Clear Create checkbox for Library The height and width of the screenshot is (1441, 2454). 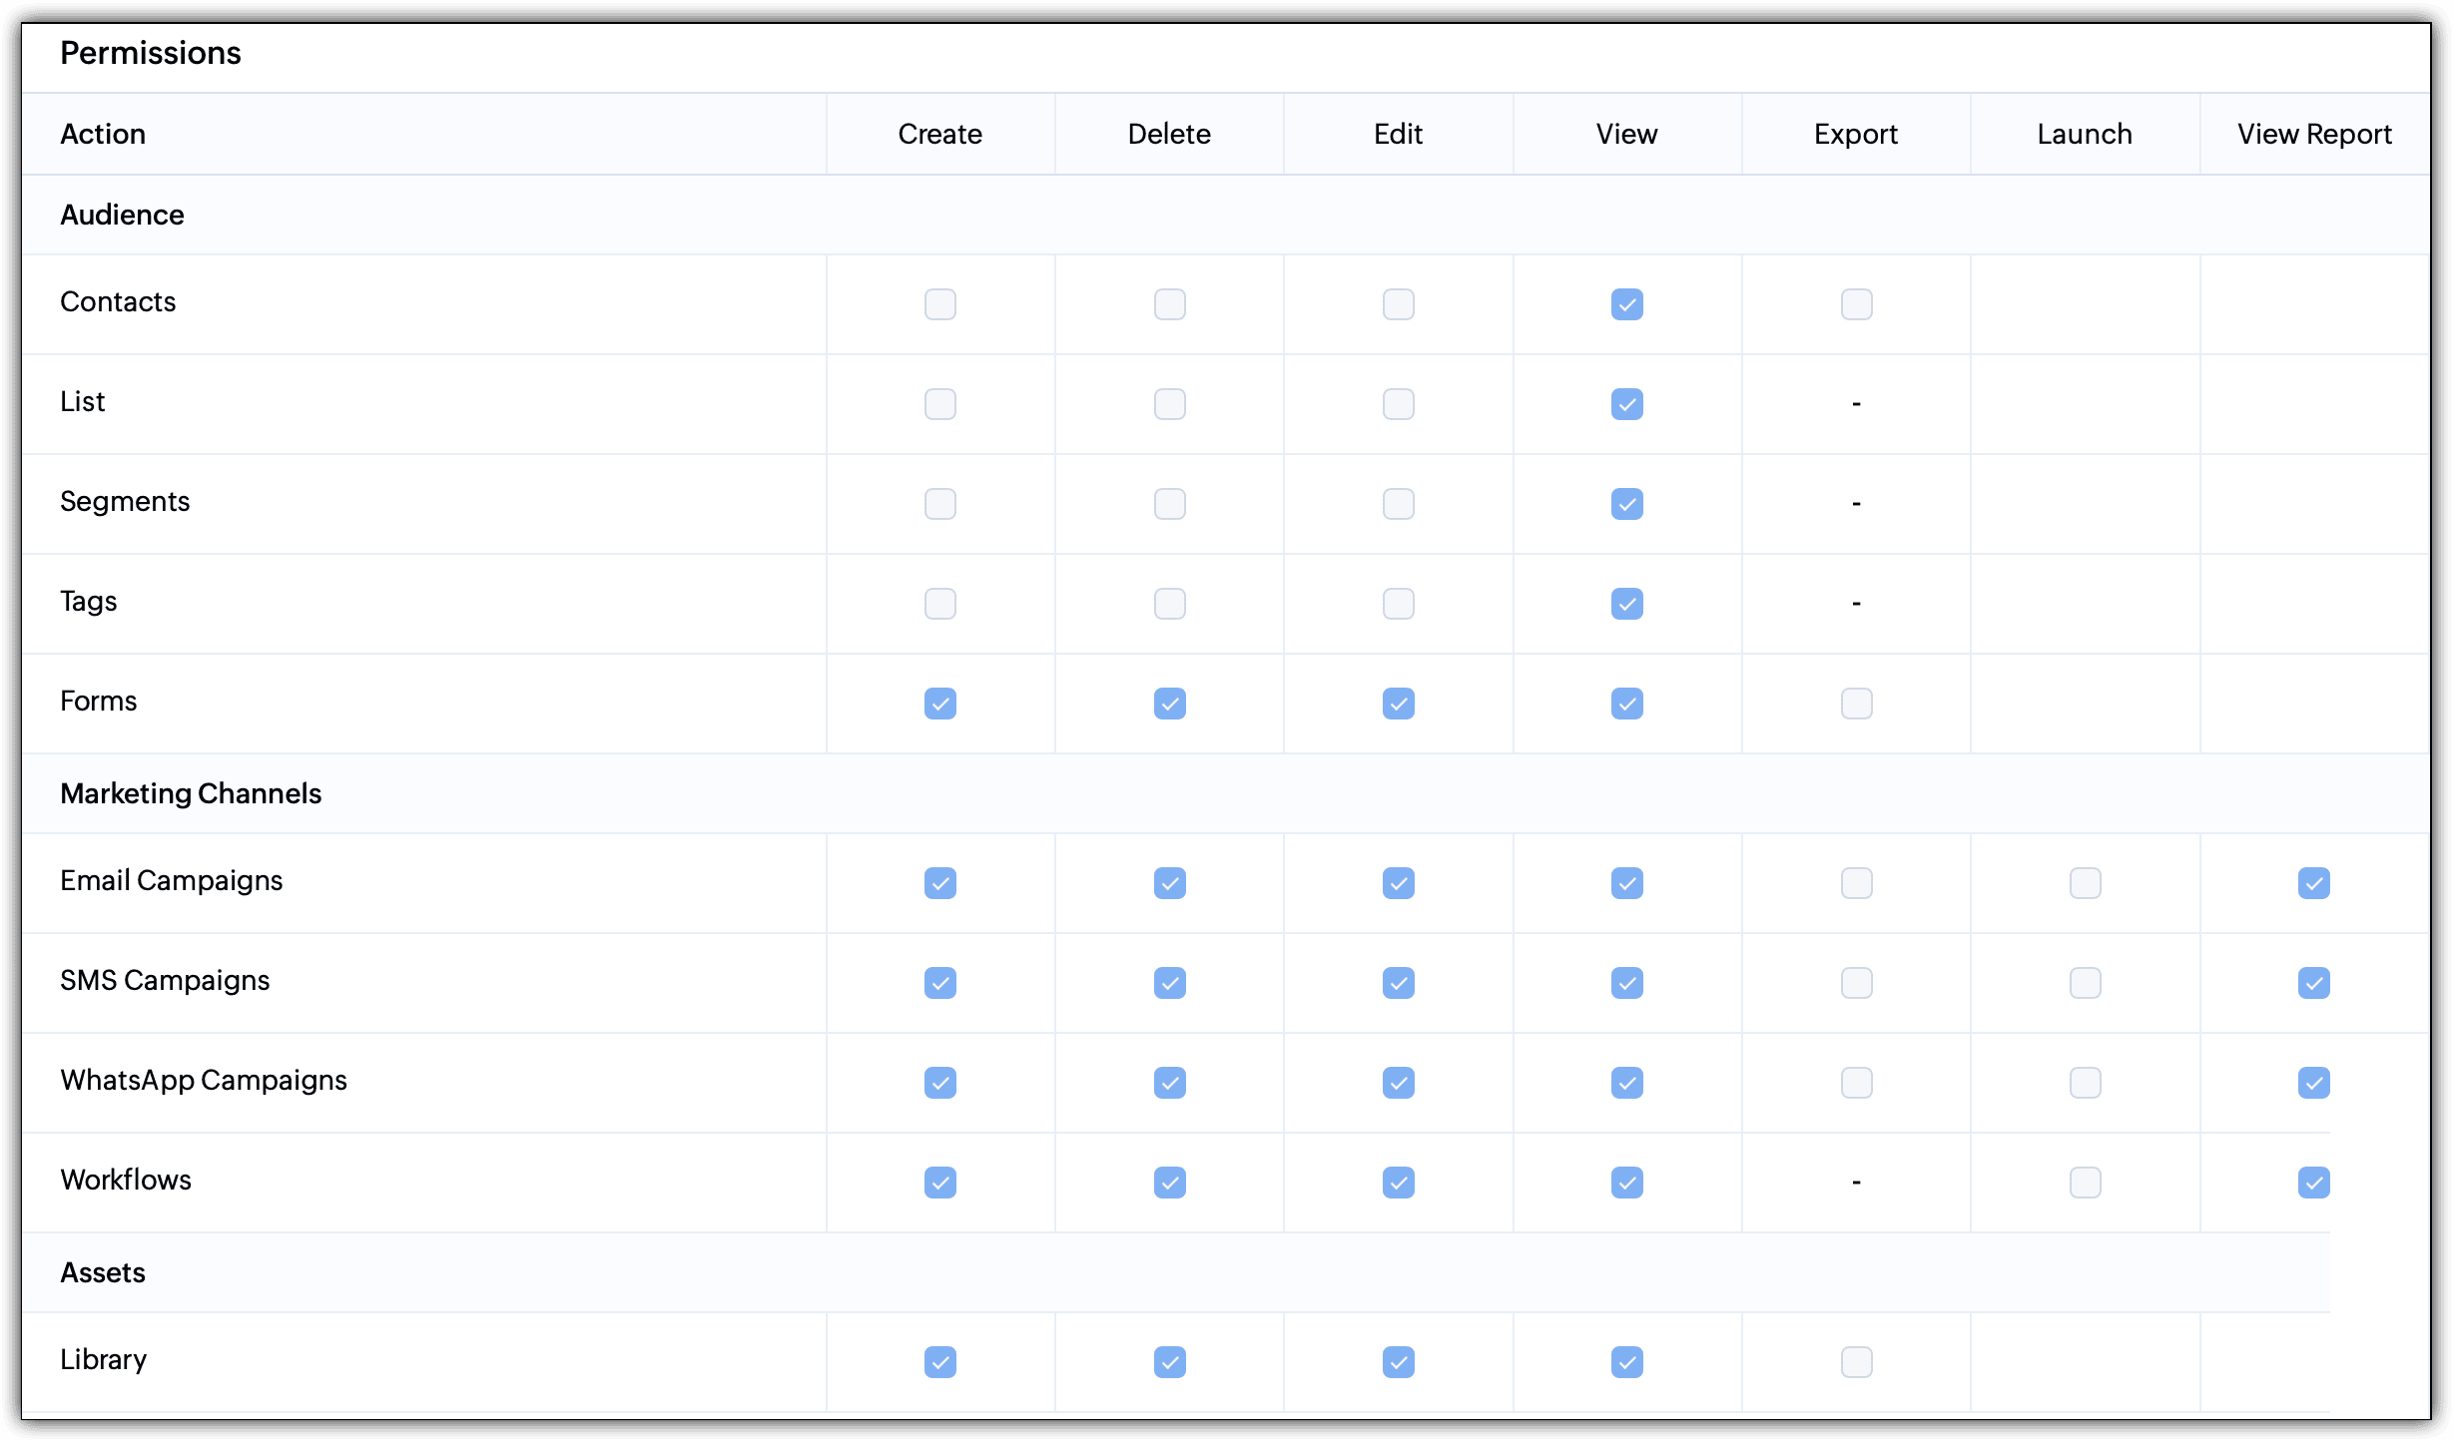point(939,1362)
